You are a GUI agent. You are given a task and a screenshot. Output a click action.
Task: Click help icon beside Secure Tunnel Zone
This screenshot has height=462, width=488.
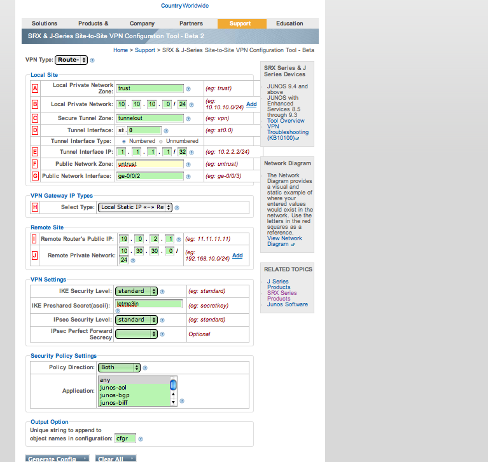pos(188,119)
